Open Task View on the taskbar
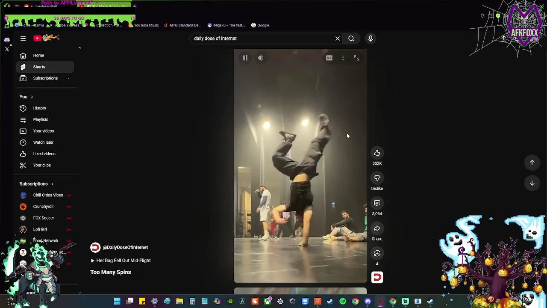 130,302
